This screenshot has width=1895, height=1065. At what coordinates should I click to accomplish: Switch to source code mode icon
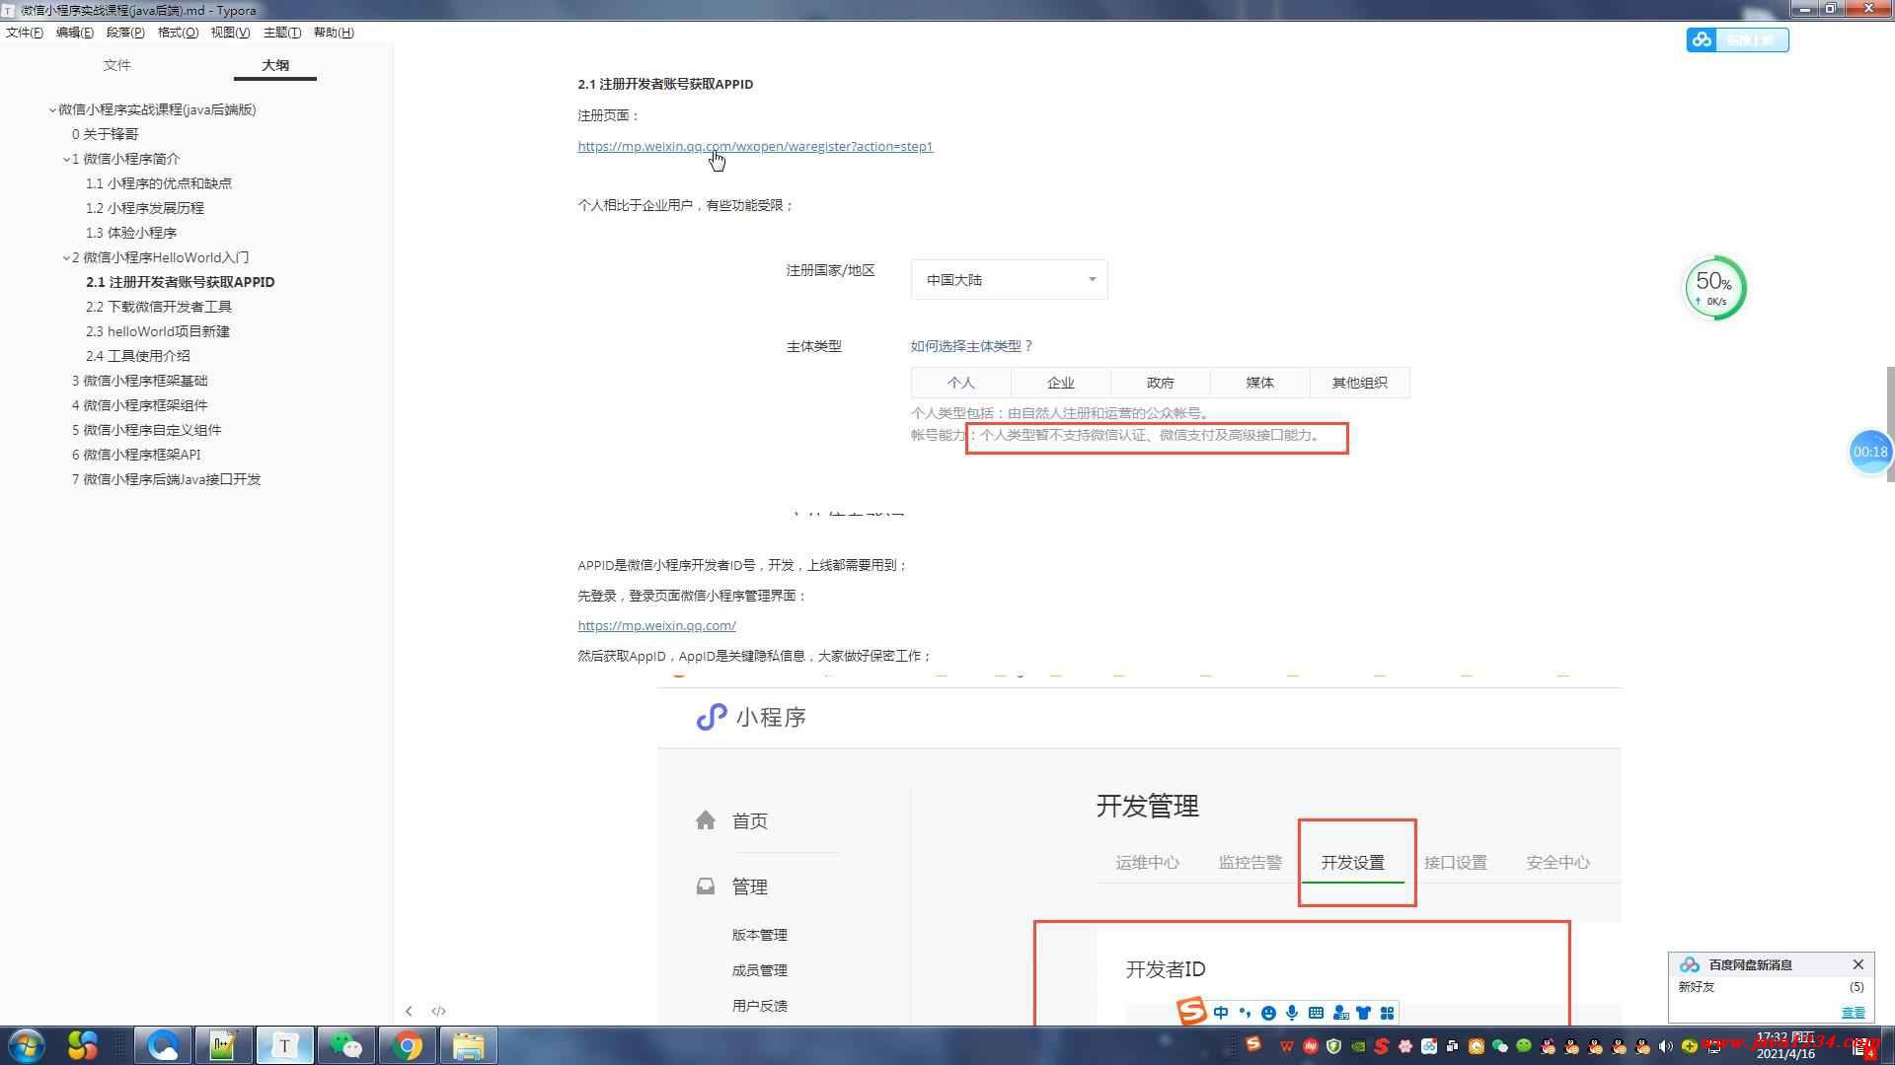438,1011
